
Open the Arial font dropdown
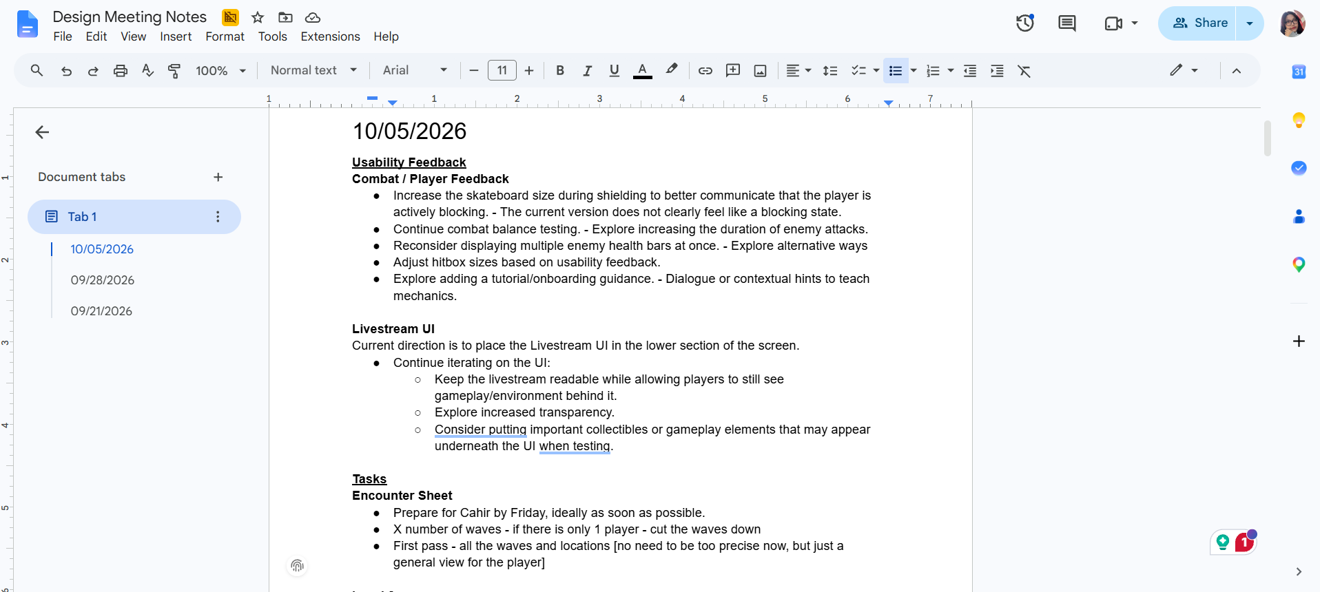(x=415, y=70)
